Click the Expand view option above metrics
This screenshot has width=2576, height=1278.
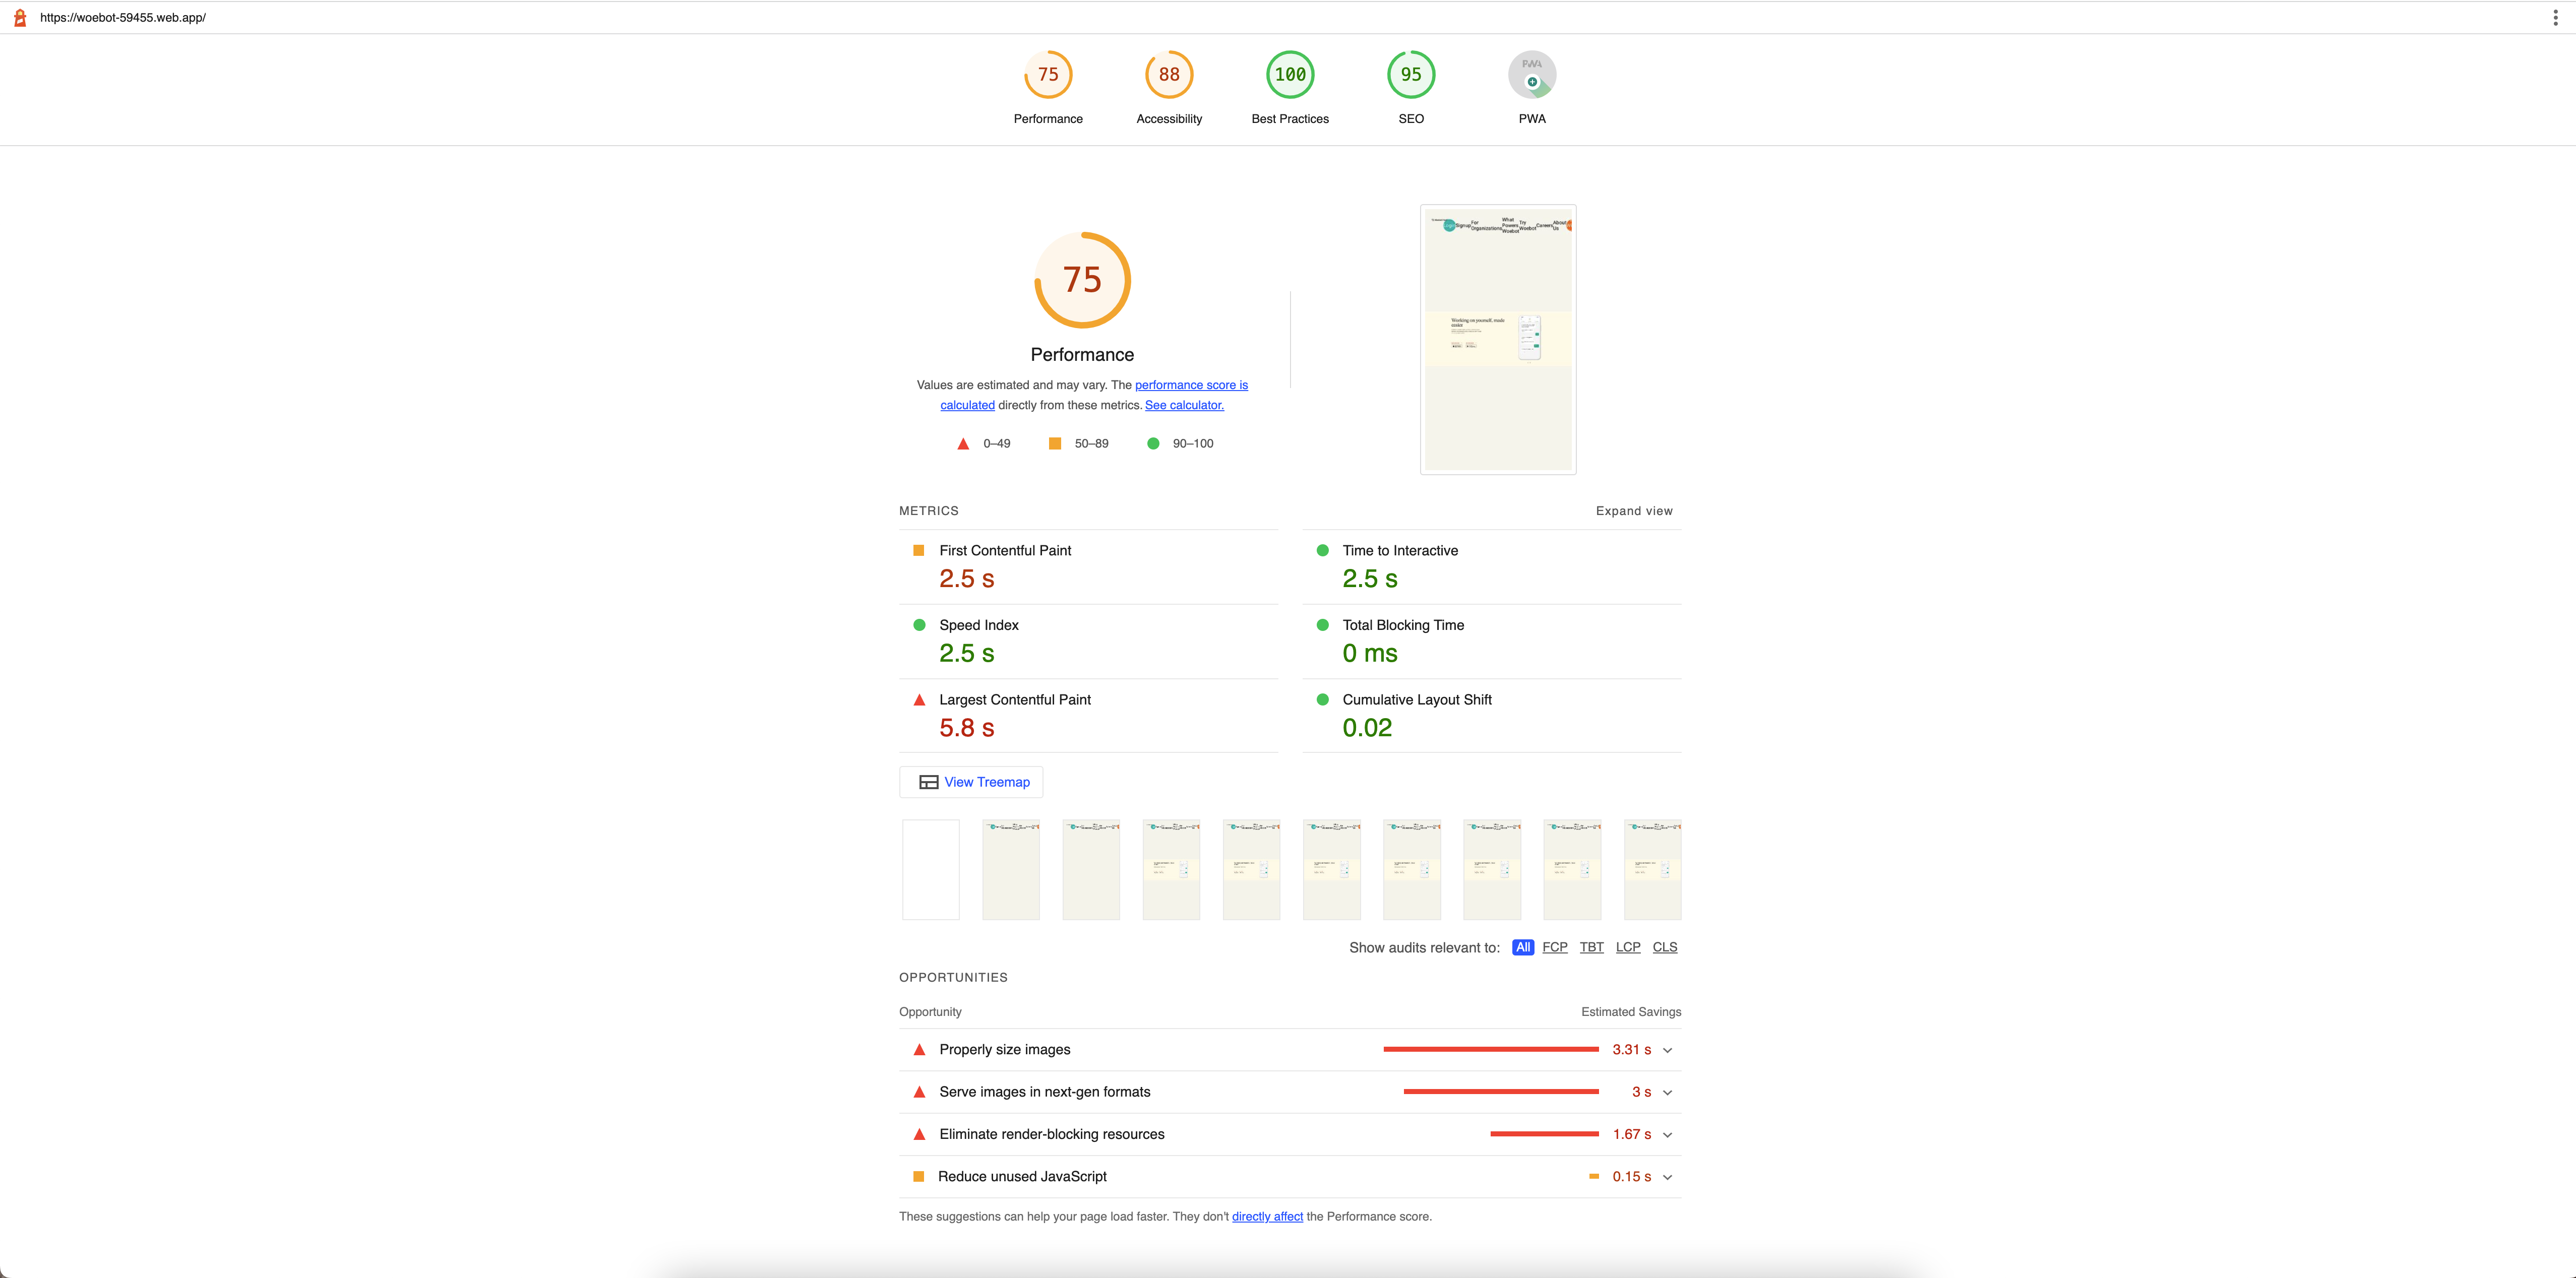click(x=1634, y=510)
